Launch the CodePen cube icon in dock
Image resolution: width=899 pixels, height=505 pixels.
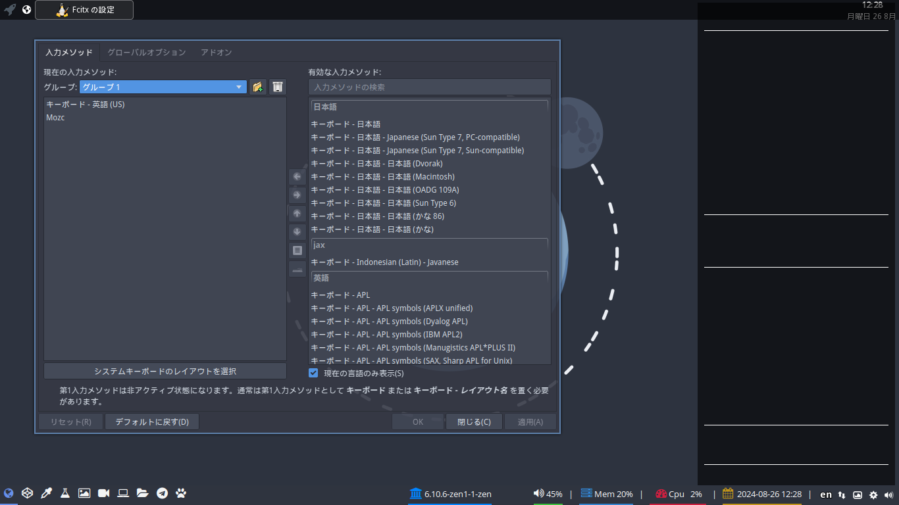pos(27,493)
